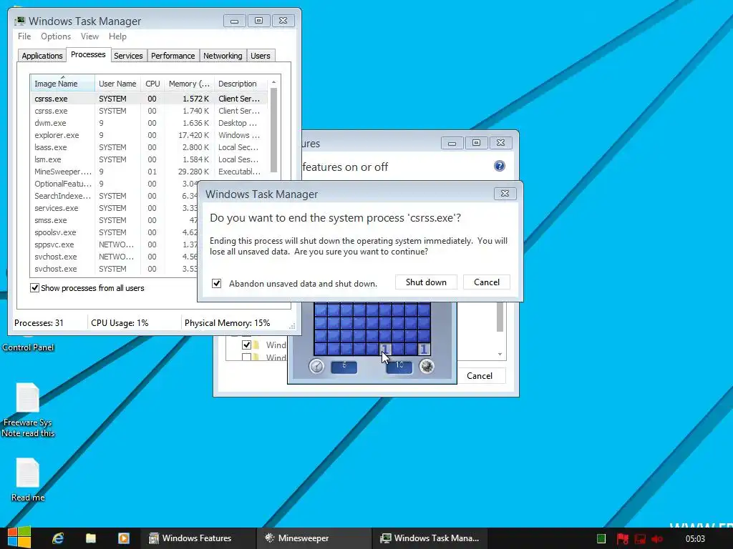733x549 pixels.
Task: Select spoolsv.exe process row
Action: (114, 232)
